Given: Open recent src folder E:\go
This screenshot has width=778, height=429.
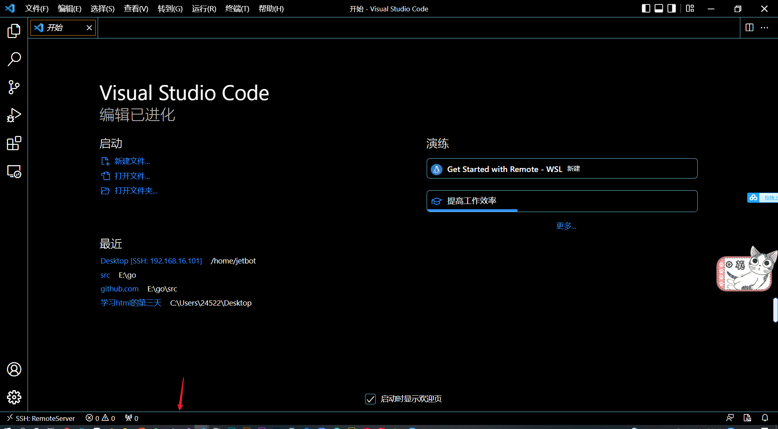Looking at the screenshot, I should [x=105, y=275].
